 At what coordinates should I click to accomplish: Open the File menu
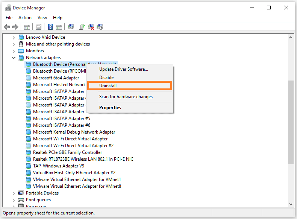[x=9, y=18]
